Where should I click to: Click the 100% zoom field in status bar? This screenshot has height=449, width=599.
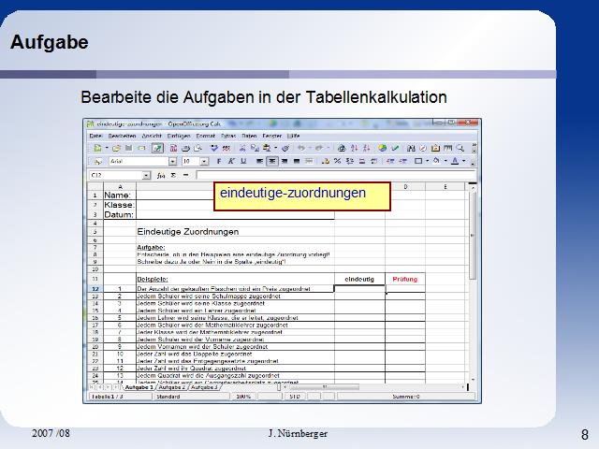(x=243, y=396)
